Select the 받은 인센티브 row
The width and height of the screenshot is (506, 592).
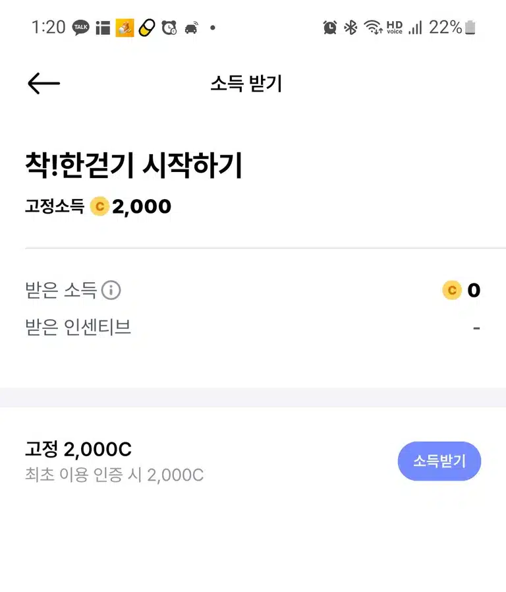pyautogui.click(x=253, y=328)
